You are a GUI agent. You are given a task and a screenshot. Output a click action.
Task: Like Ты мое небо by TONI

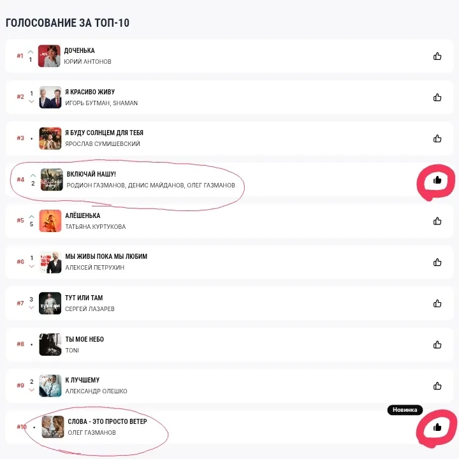point(437,344)
